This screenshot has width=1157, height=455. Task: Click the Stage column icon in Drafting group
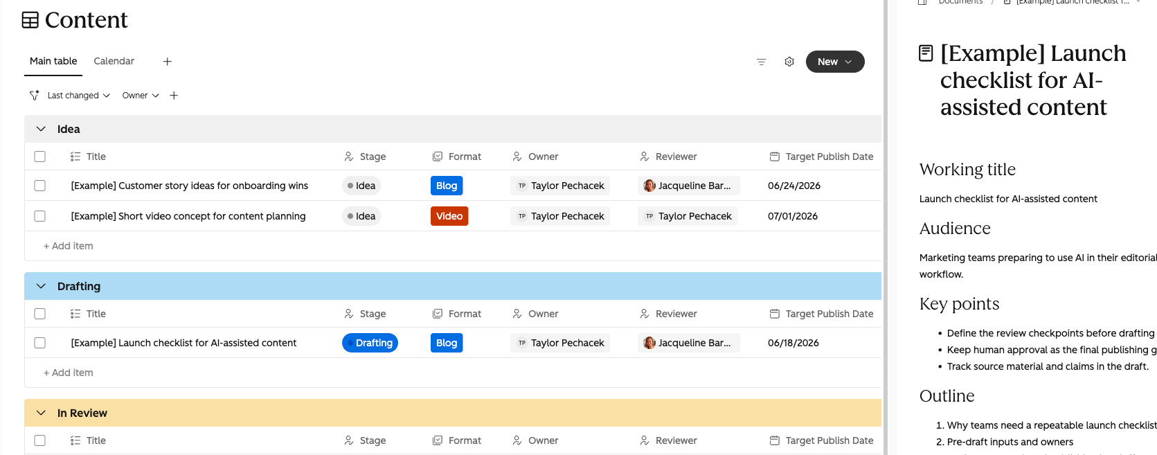(x=349, y=314)
